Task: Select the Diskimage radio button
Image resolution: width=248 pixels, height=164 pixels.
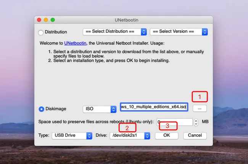Action: [41, 109]
